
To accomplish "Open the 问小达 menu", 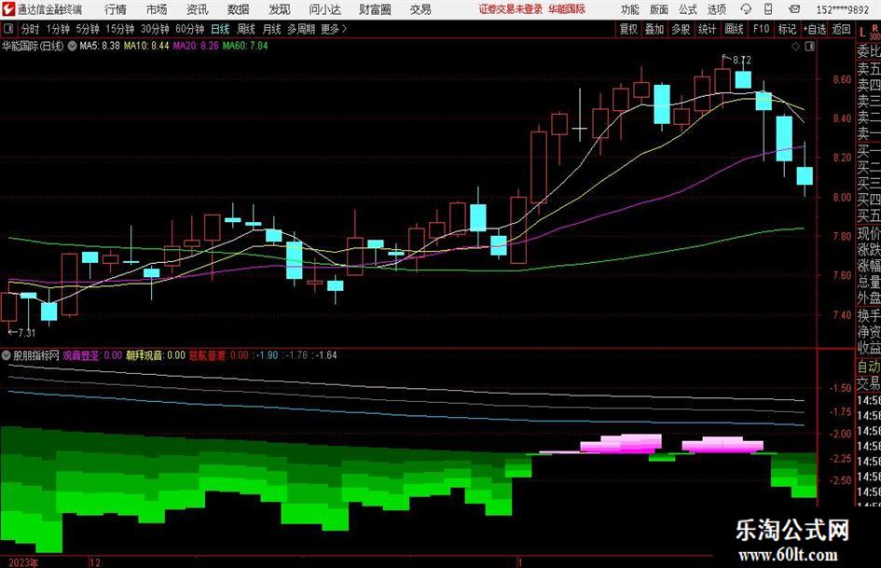I will 324,9.
